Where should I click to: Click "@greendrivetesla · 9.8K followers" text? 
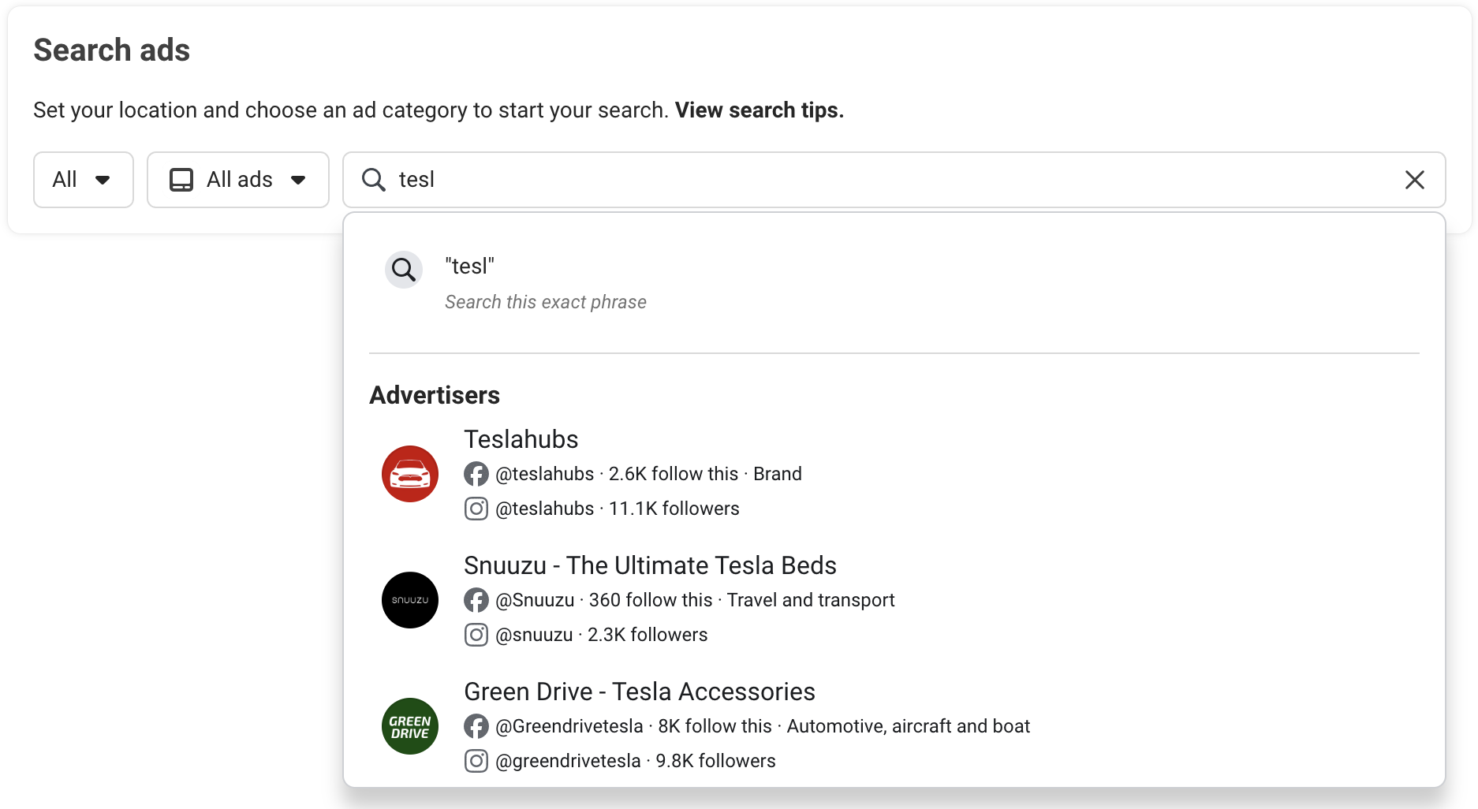tap(636, 761)
